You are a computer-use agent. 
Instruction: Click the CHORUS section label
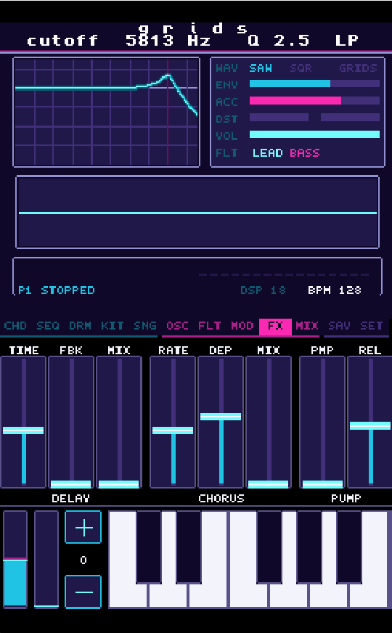(x=221, y=498)
